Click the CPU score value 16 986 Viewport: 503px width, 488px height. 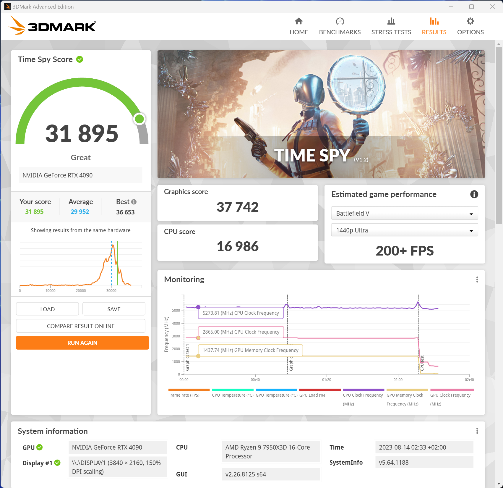[x=238, y=246]
